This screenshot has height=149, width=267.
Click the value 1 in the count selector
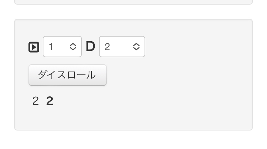[x=51, y=47]
